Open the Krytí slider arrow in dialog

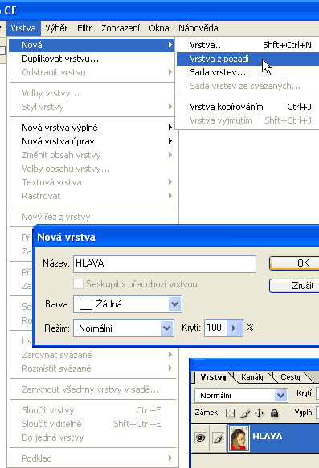point(234,328)
